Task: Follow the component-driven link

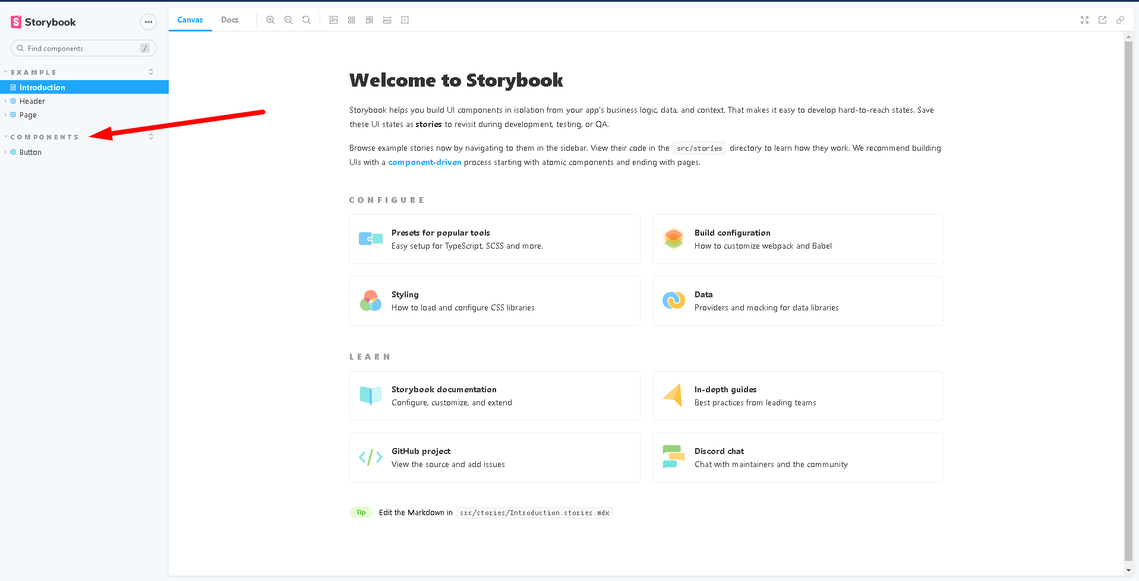Action: pyautogui.click(x=424, y=162)
